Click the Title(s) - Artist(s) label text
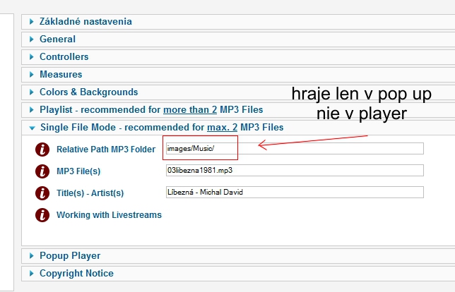 pos(90,193)
